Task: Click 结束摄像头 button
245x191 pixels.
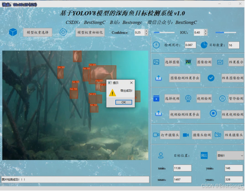Action: (234, 135)
